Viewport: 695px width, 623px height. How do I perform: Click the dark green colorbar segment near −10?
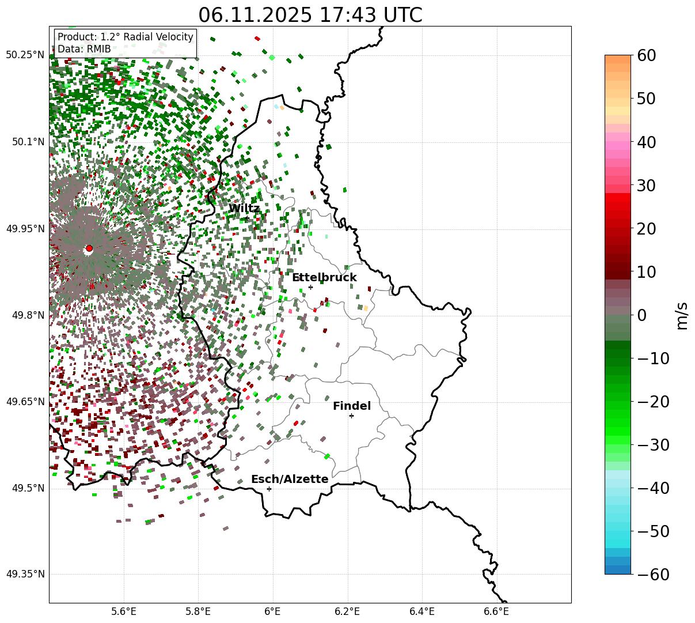pyautogui.click(x=618, y=354)
